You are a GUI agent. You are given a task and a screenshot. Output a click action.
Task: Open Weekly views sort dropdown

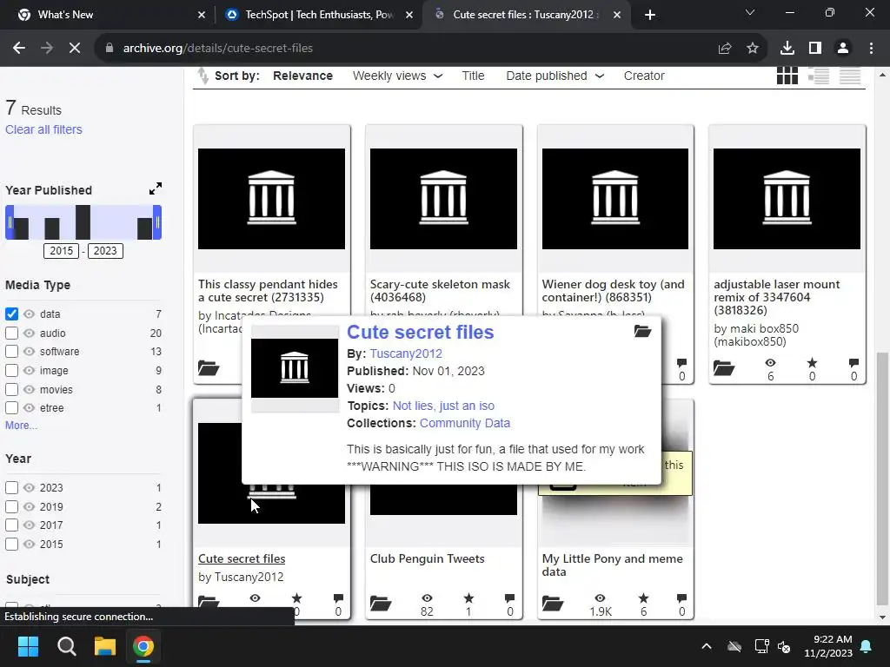pyautogui.click(x=397, y=76)
